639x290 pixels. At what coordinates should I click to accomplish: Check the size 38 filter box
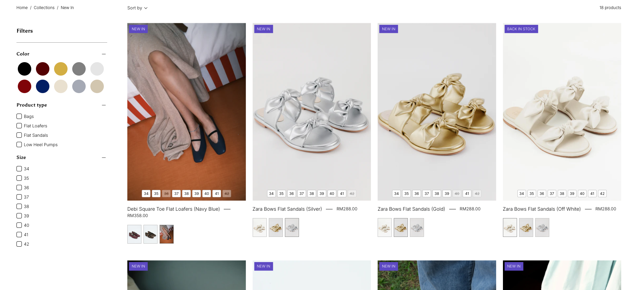pyautogui.click(x=19, y=206)
